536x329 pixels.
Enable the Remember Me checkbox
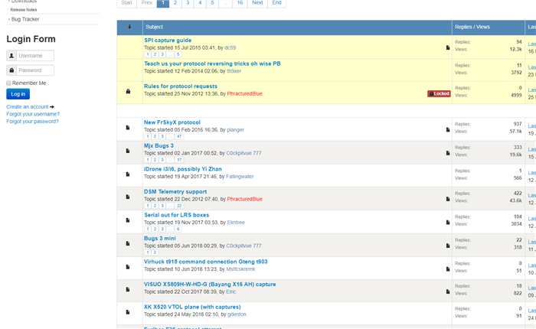(8, 83)
